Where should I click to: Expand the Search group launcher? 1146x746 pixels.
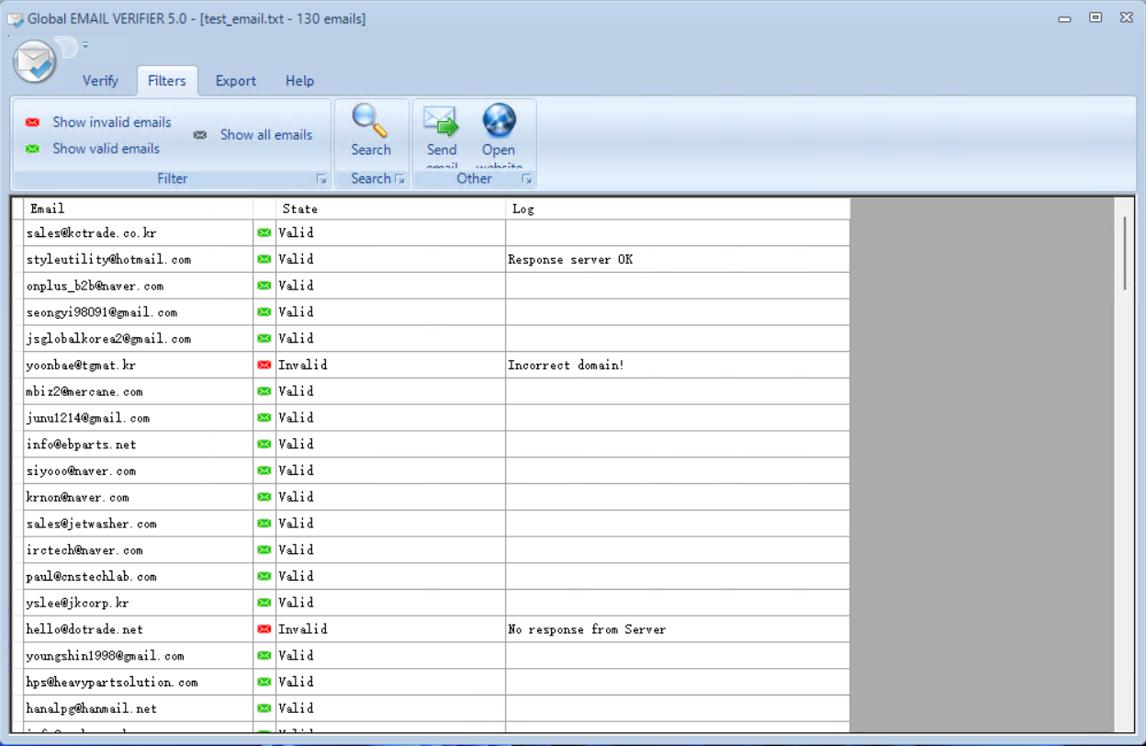pyautogui.click(x=400, y=179)
